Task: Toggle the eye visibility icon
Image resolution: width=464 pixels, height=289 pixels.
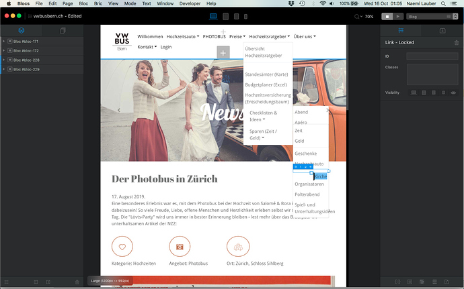Action: [453, 93]
